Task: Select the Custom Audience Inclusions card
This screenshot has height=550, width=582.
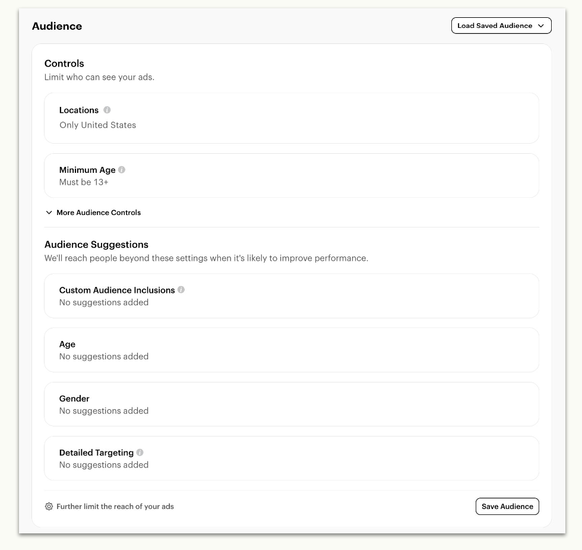Action: point(292,296)
